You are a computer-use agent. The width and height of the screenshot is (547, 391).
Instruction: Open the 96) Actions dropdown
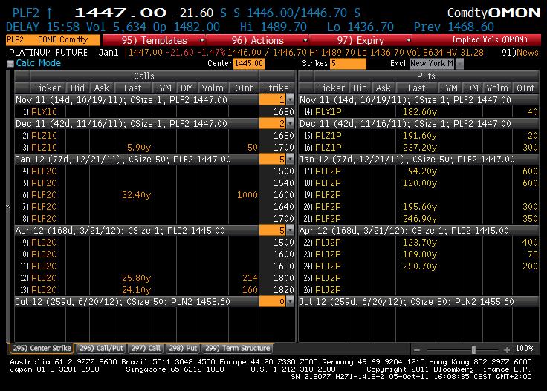tap(257, 40)
